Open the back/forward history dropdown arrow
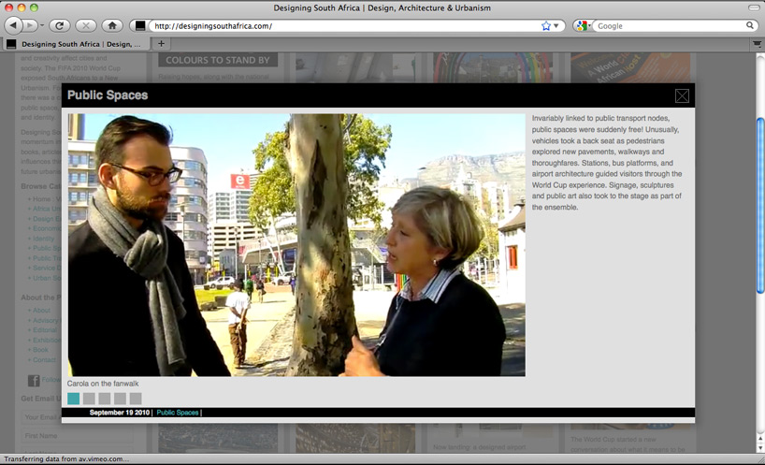Screen dimensions: 765x465 (x=41, y=25)
